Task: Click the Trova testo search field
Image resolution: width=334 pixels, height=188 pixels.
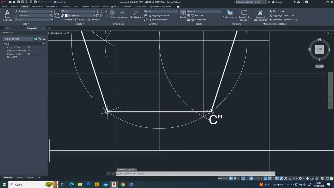Action: click(34, 15)
